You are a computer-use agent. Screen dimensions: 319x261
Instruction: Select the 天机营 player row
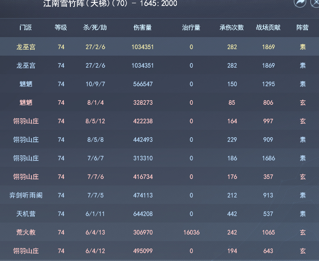[159, 214]
